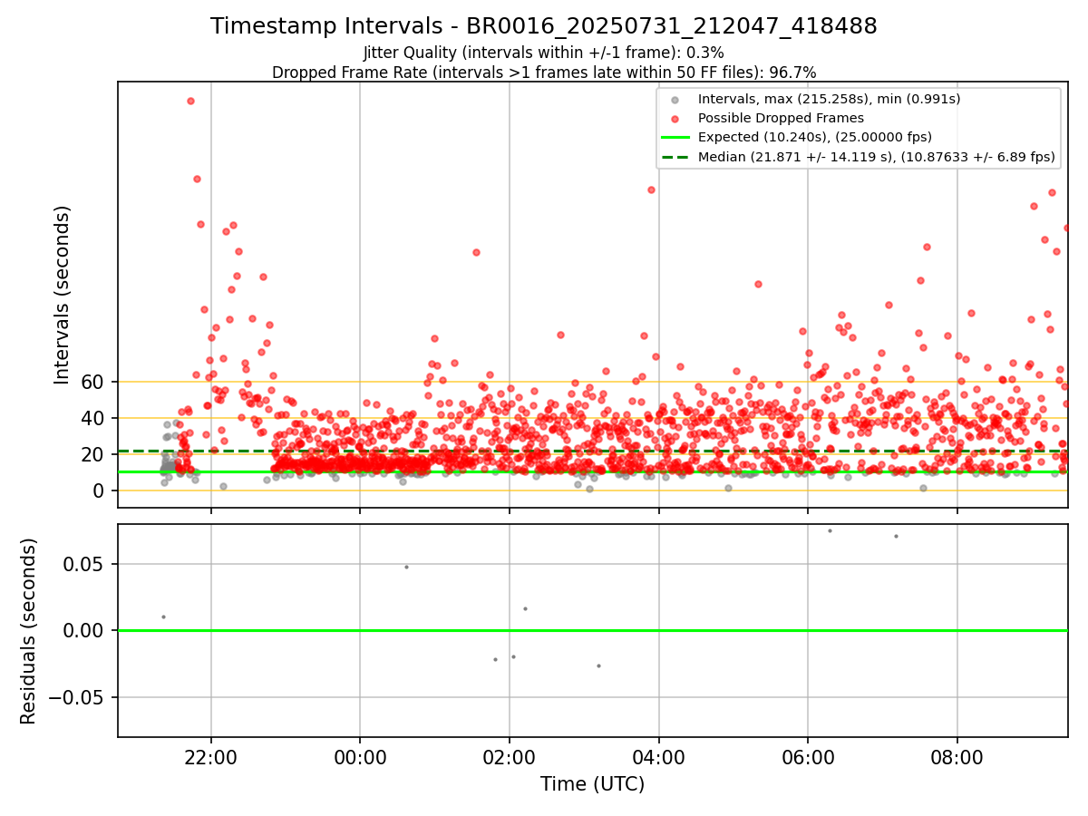Click the 40 y-axis tick label
The image size is (1088, 816).
pos(94,418)
